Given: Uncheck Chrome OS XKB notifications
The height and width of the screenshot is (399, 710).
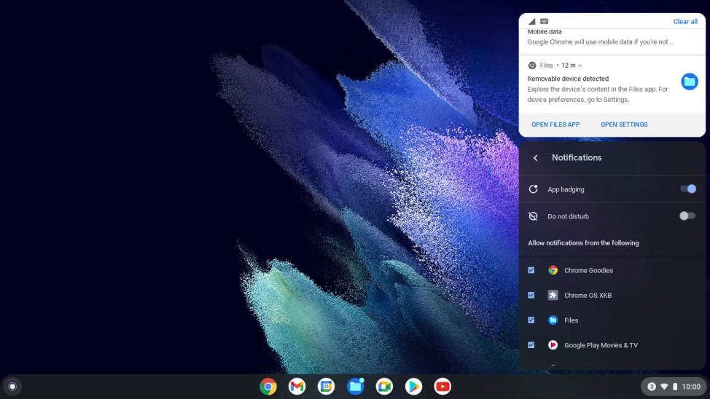Looking at the screenshot, I should pos(531,295).
